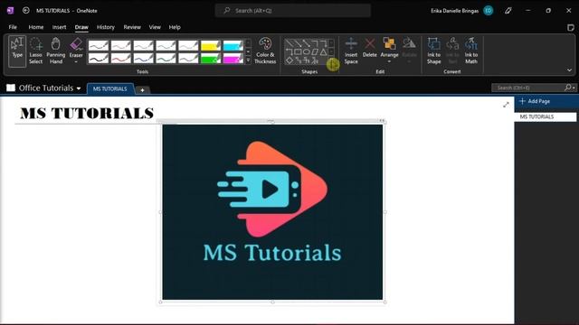Expand Eraser options arrow

click(76, 62)
